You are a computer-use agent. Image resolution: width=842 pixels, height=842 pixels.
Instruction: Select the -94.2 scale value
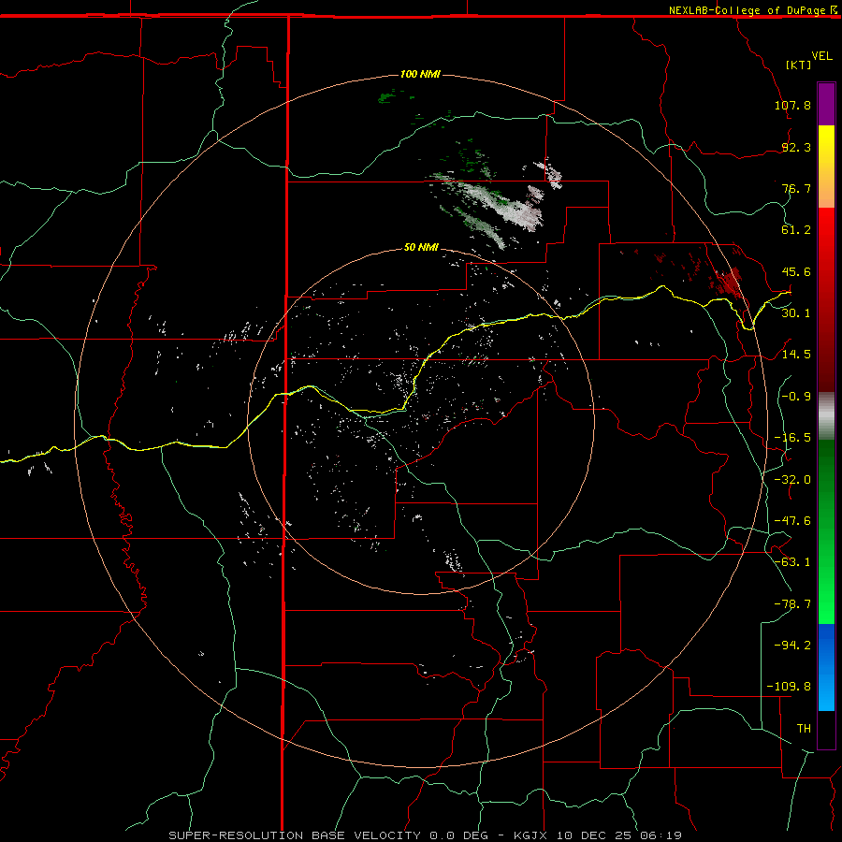point(792,645)
